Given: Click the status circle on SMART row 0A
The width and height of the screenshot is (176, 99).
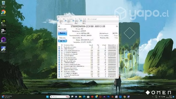Looking at the screenshot, I should click(x=59, y=57).
